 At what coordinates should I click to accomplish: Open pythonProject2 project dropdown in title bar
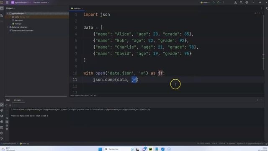click(x=21, y=3)
